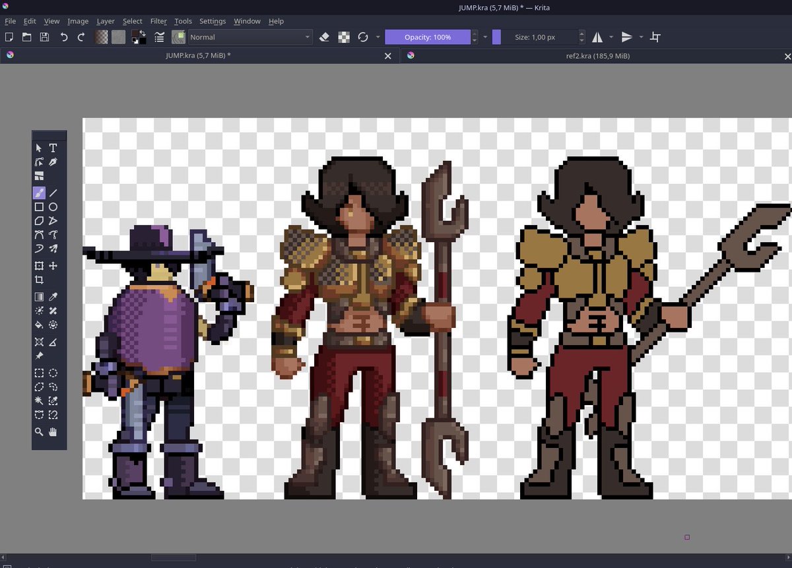Select the Polygon tool

tap(39, 220)
